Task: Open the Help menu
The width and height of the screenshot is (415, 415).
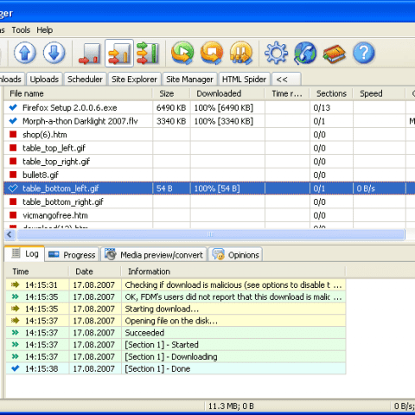Action: click(44, 30)
